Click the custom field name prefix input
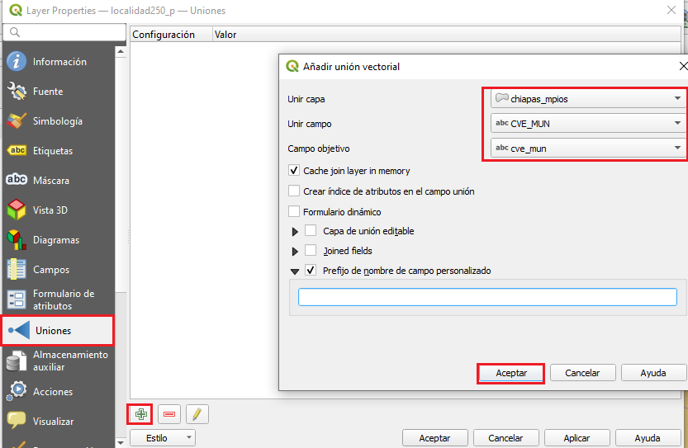Screen dimensions: 688x448 tap(487, 297)
